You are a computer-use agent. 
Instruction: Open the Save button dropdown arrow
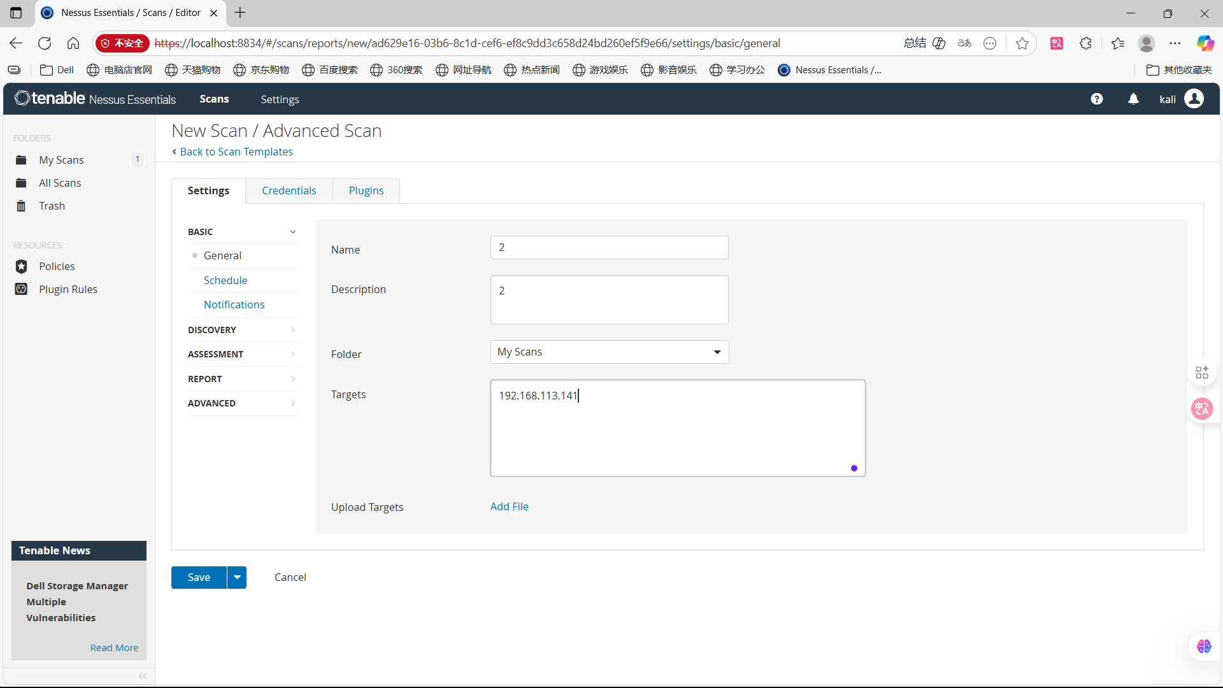coord(237,577)
